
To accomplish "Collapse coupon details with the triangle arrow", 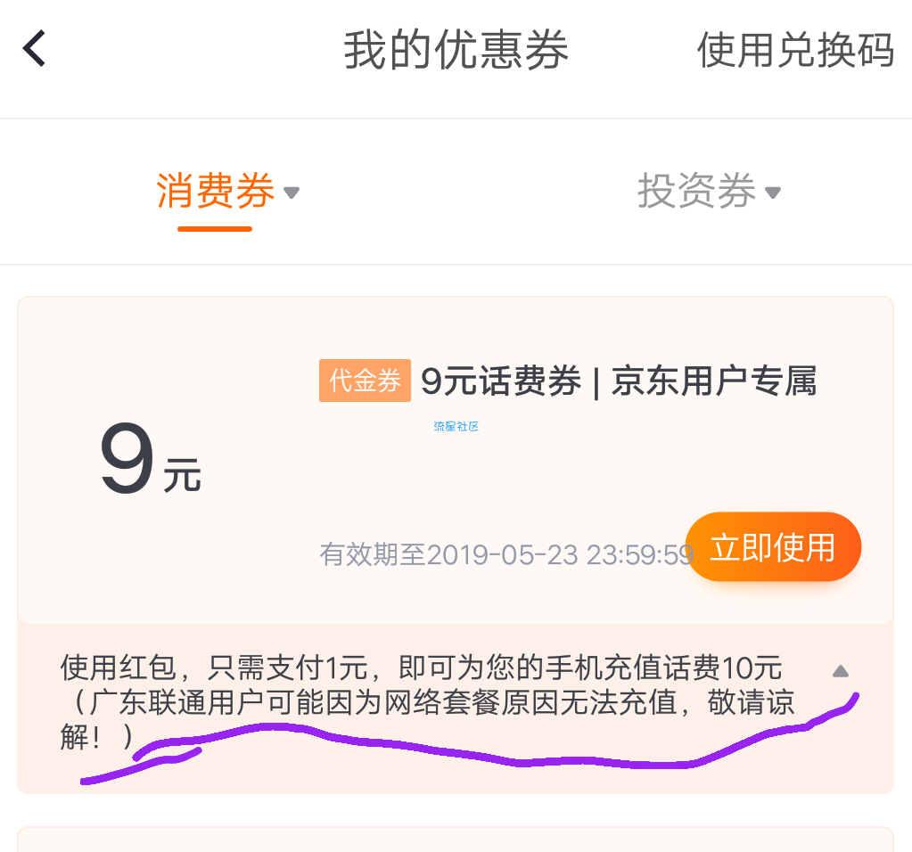I will (x=841, y=672).
